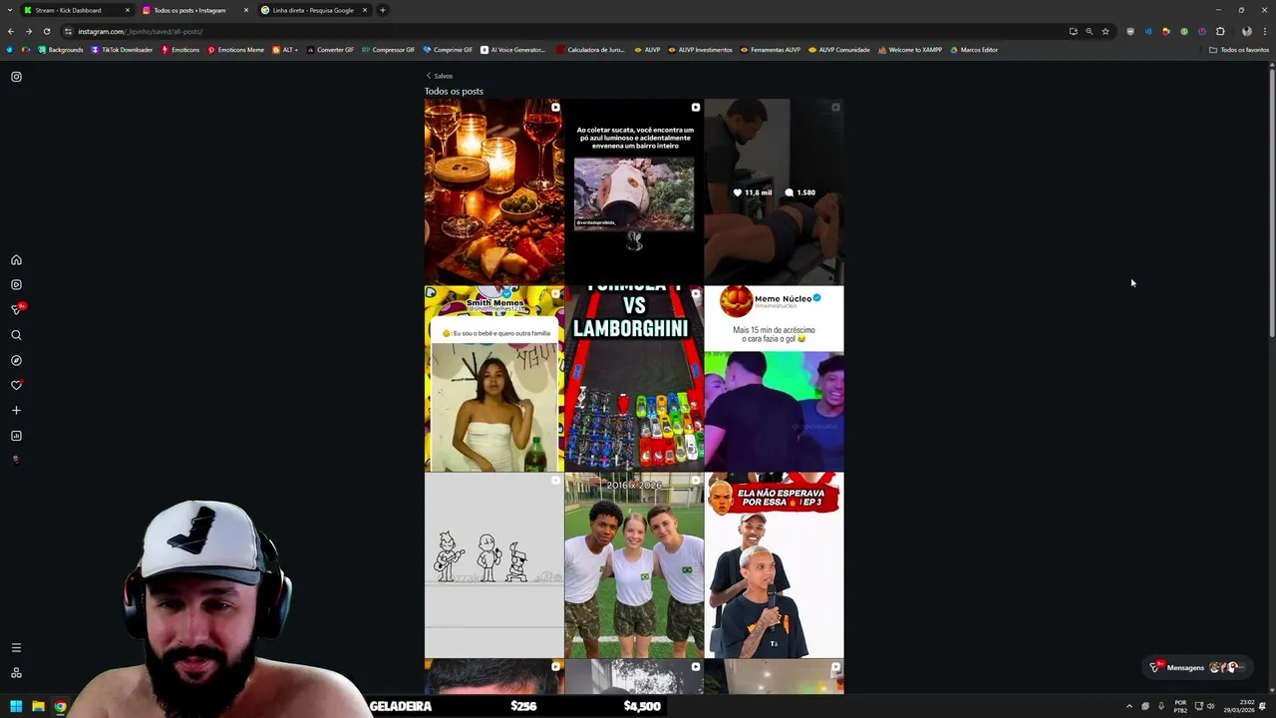Open Explore compass icon
Image resolution: width=1276 pixels, height=718 pixels.
[x=16, y=360]
